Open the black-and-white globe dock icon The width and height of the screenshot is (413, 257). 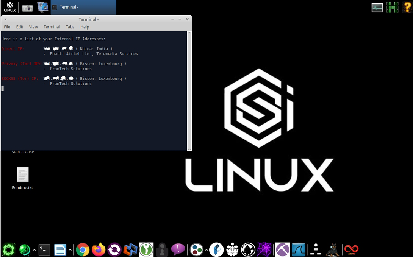pyautogui.click(x=248, y=250)
